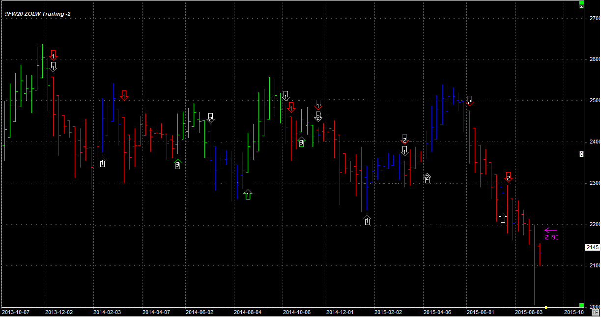The width and height of the screenshot is (601, 317).
Task: Click the 2700 price axis label
Action: pyautogui.click(x=595, y=18)
